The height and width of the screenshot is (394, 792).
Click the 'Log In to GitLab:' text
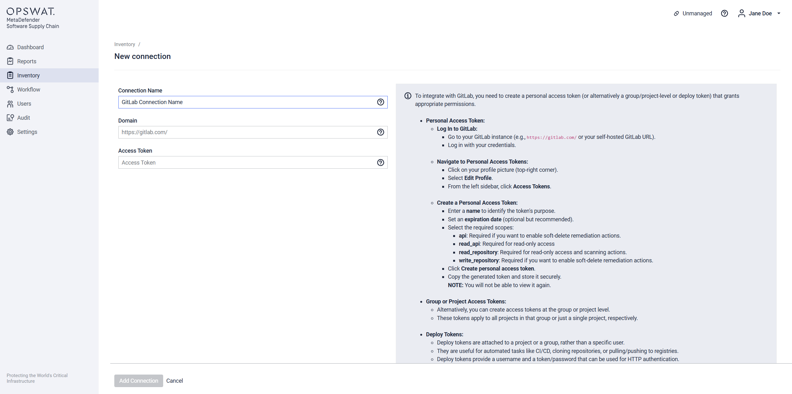click(x=457, y=129)
